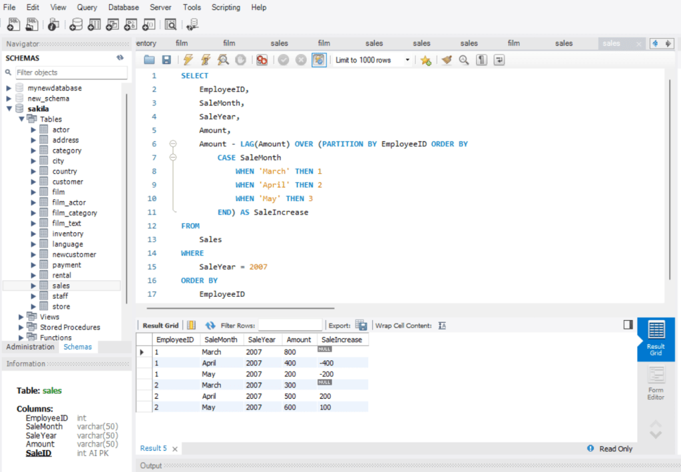Screen dimensions: 681x472
Task: Toggle invisible characters pilcrow button
Action: 481,60
